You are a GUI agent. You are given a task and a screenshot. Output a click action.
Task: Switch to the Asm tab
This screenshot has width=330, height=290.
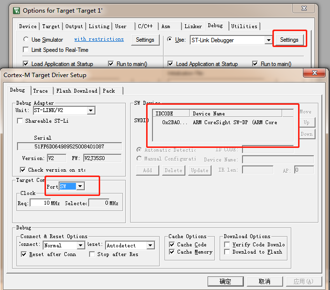(x=170, y=26)
